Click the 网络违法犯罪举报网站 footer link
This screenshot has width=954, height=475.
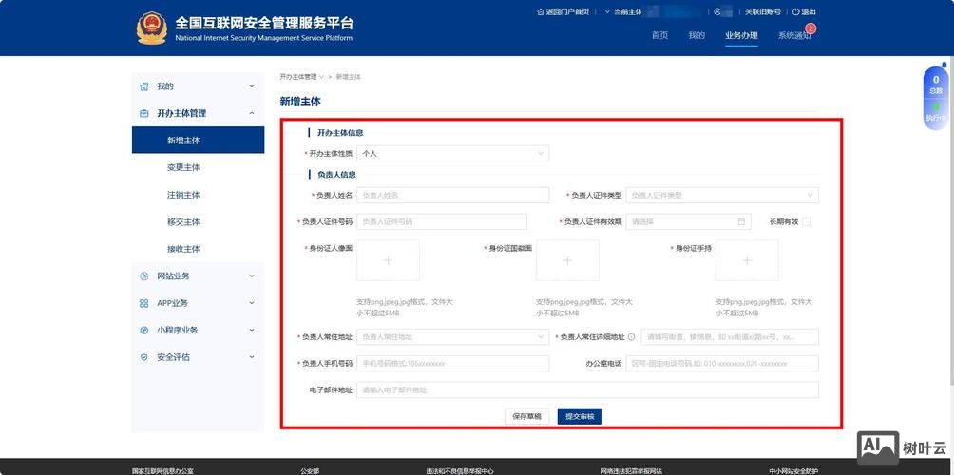pyautogui.click(x=631, y=471)
